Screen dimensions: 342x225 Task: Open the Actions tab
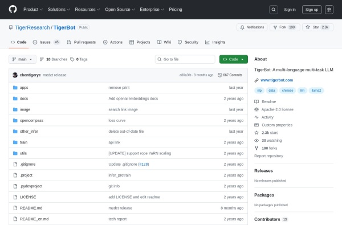tap(113, 42)
